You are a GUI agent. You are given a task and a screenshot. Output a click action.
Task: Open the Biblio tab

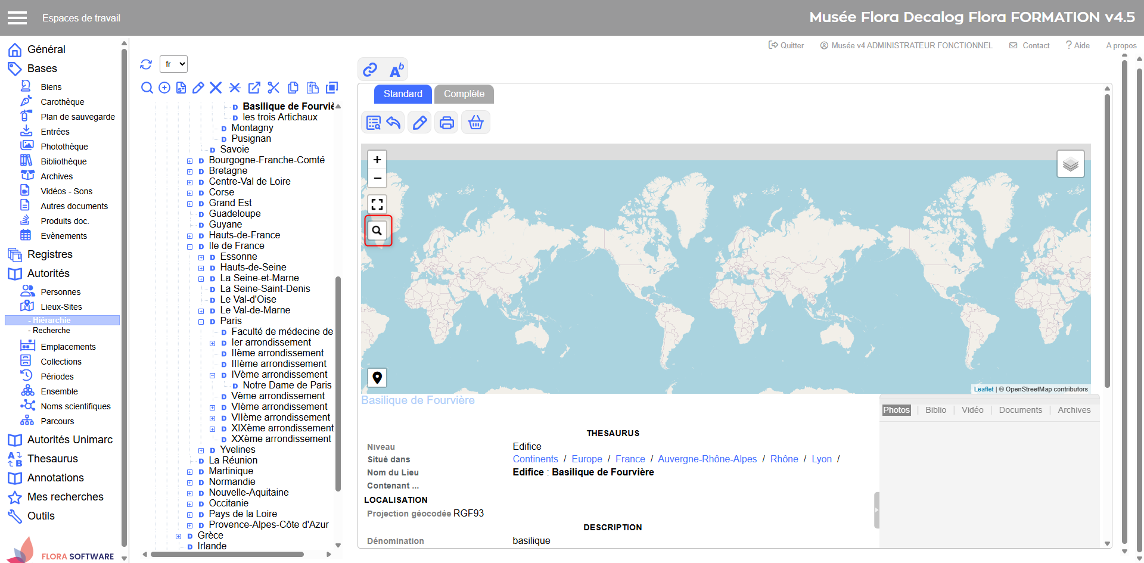935,410
